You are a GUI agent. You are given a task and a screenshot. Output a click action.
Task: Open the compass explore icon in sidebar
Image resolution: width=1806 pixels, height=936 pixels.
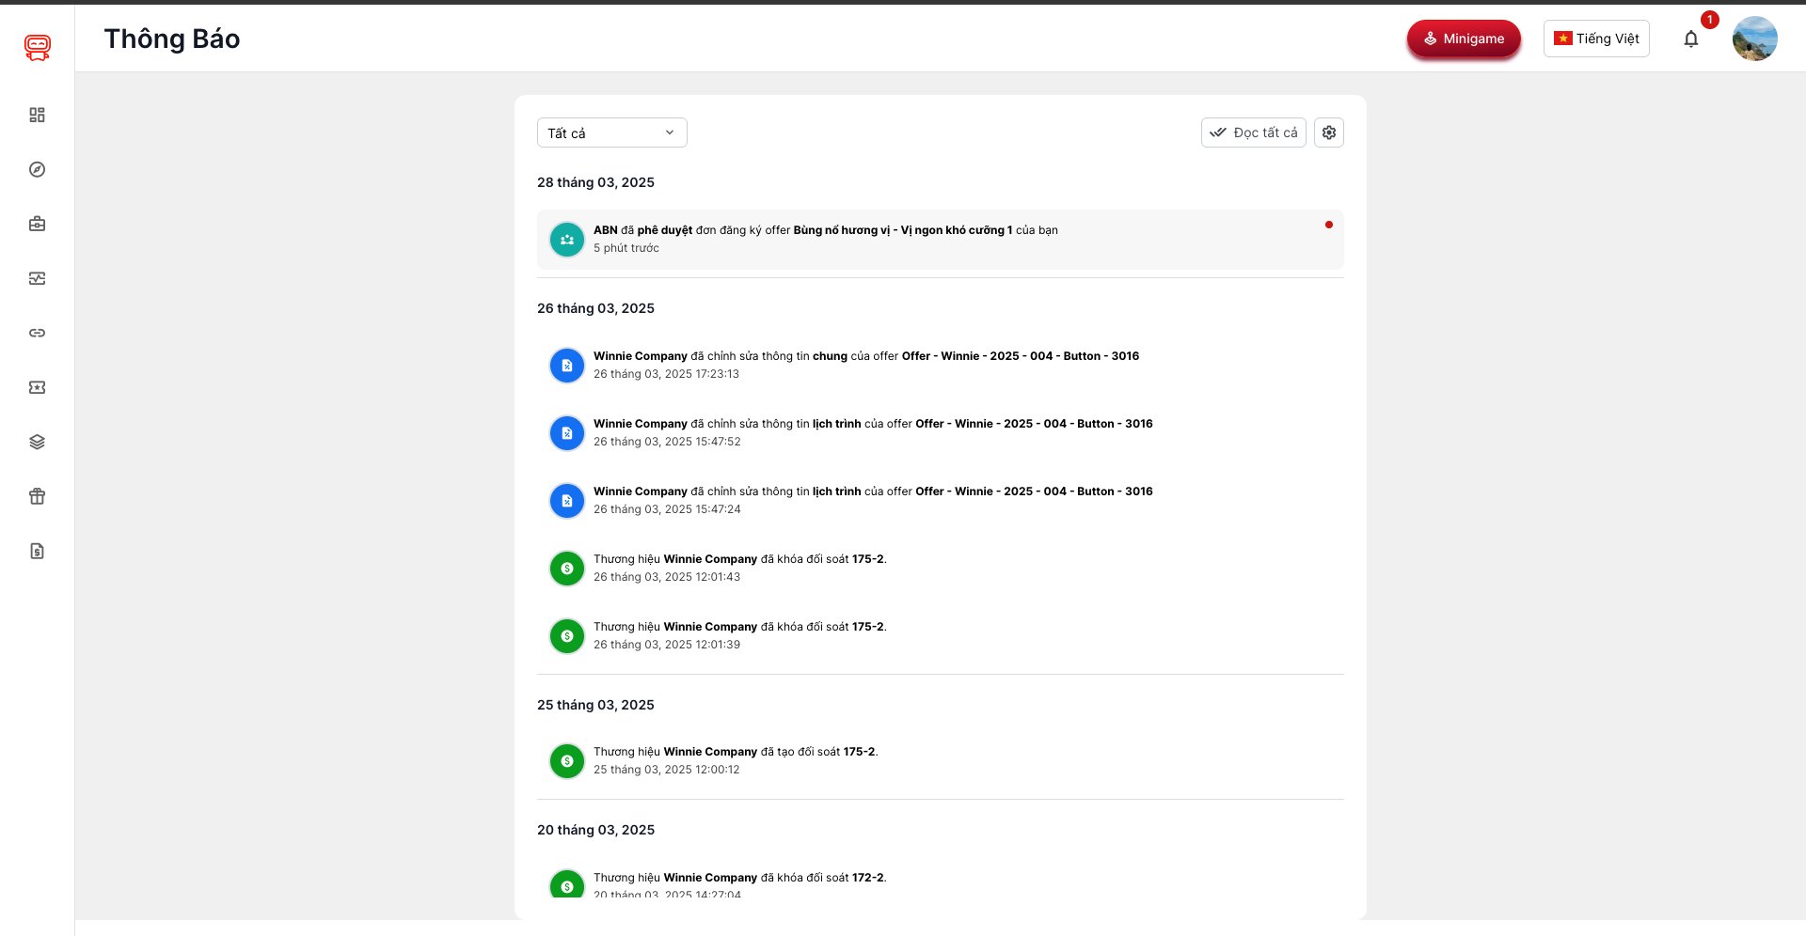pyautogui.click(x=38, y=169)
